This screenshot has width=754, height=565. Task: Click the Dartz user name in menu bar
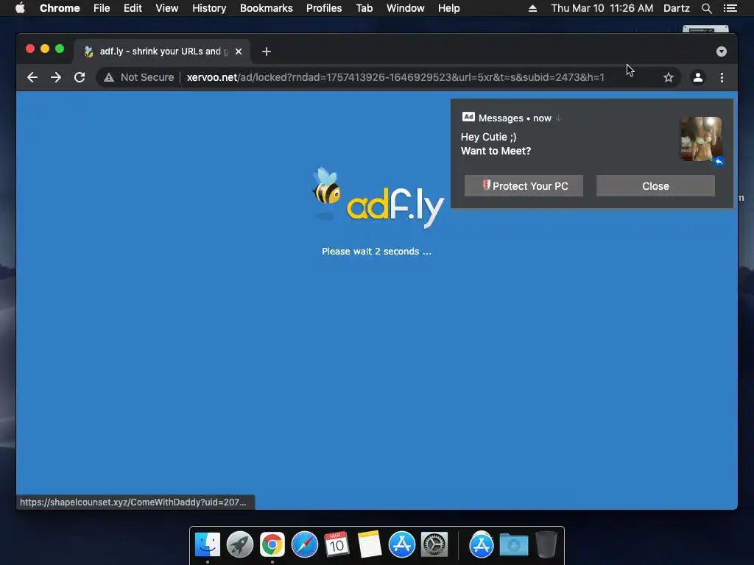click(x=677, y=8)
